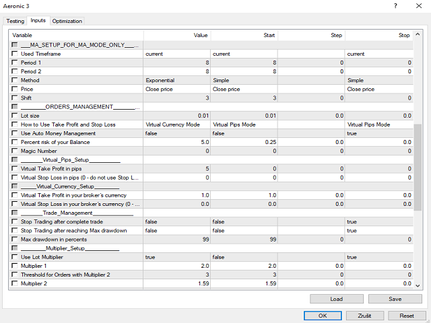Select the Virtual_Pips_Setup section row
431x323 pixels.
point(211,160)
